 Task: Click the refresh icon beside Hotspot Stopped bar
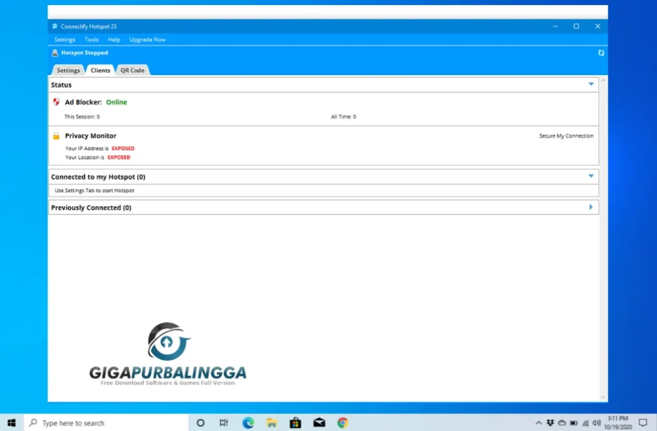[601, 53]
